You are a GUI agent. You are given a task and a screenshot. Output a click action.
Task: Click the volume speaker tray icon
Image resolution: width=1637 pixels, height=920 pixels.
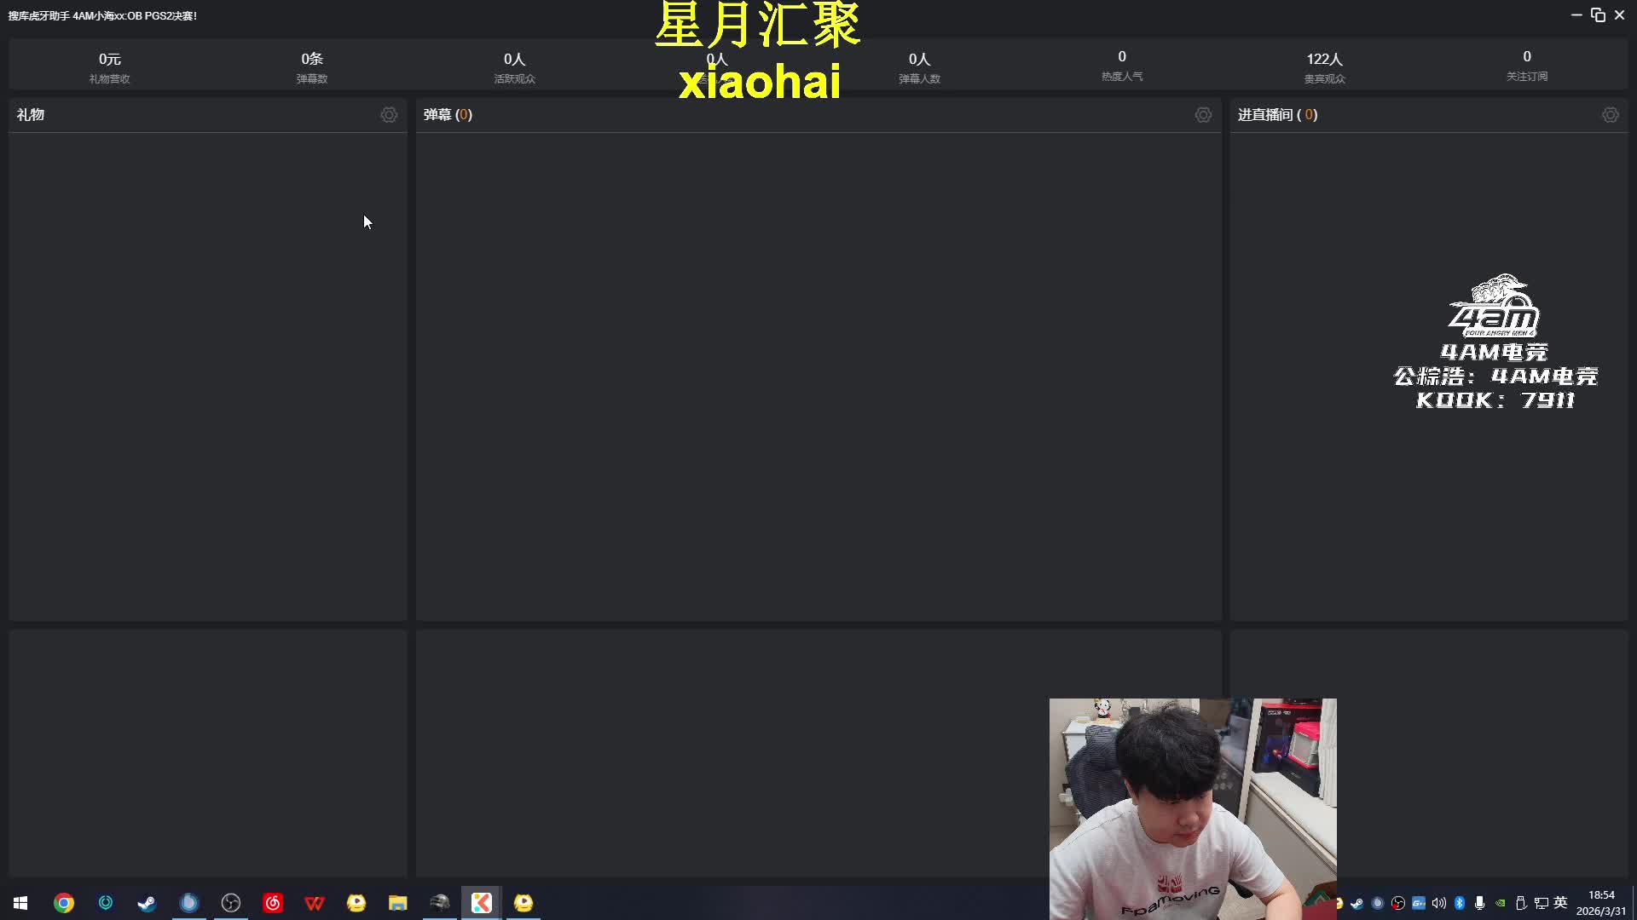click(x=1439, y=903)
